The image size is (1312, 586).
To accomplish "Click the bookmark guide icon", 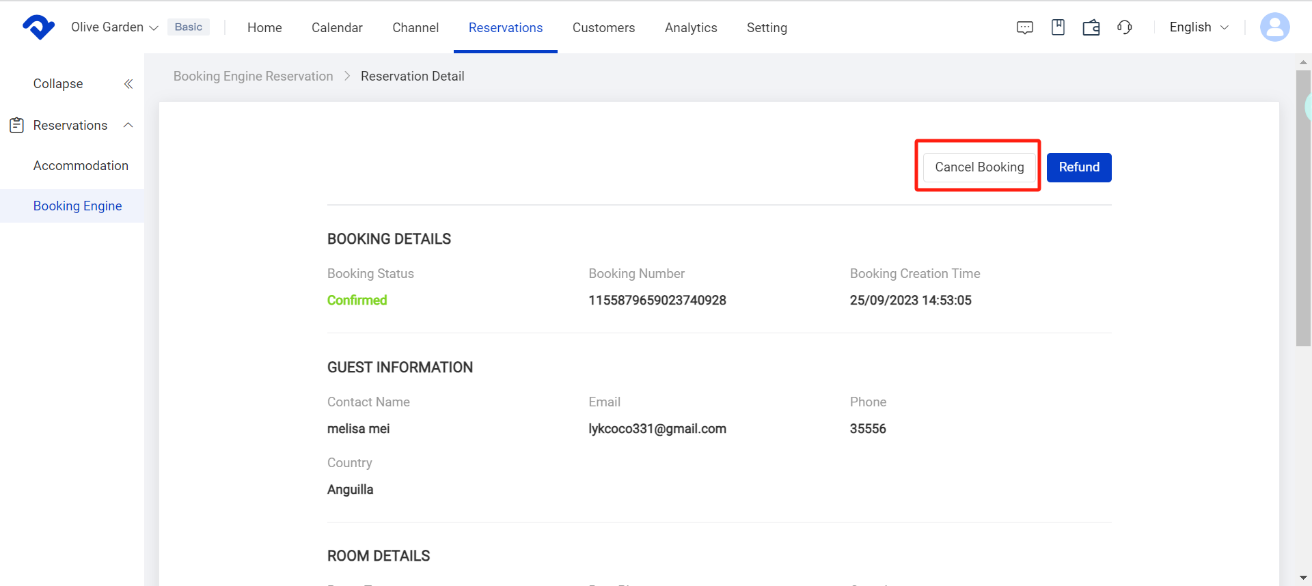I will click(1058, 27).
